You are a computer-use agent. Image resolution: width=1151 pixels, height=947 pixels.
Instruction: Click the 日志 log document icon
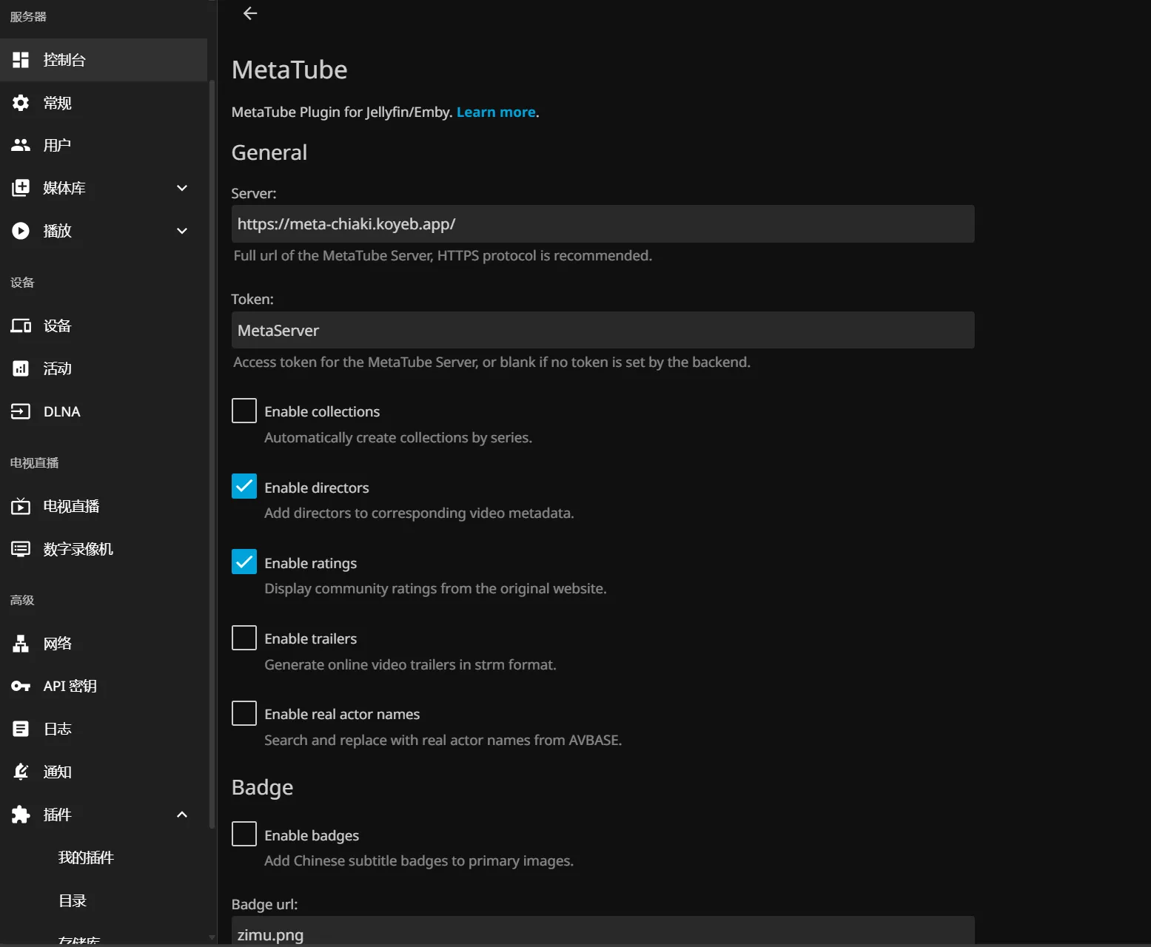click(21, 729)
